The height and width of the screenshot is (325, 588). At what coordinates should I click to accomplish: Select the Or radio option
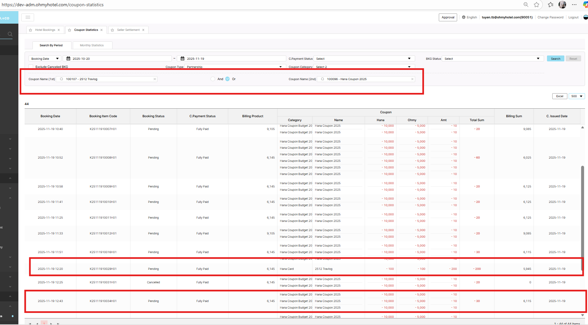click(x=228, y=79)
